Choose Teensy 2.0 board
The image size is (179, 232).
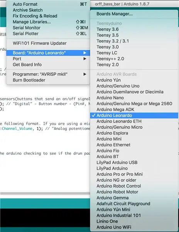pos(134,65)
